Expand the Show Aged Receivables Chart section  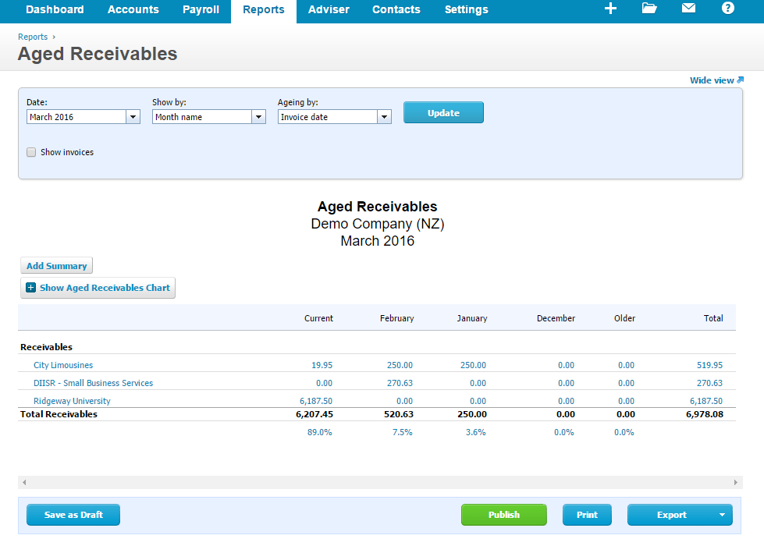pos(98,288)
